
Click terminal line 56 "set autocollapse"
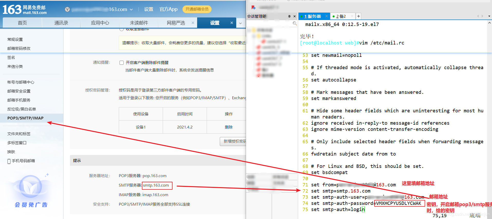coord(333,80)
